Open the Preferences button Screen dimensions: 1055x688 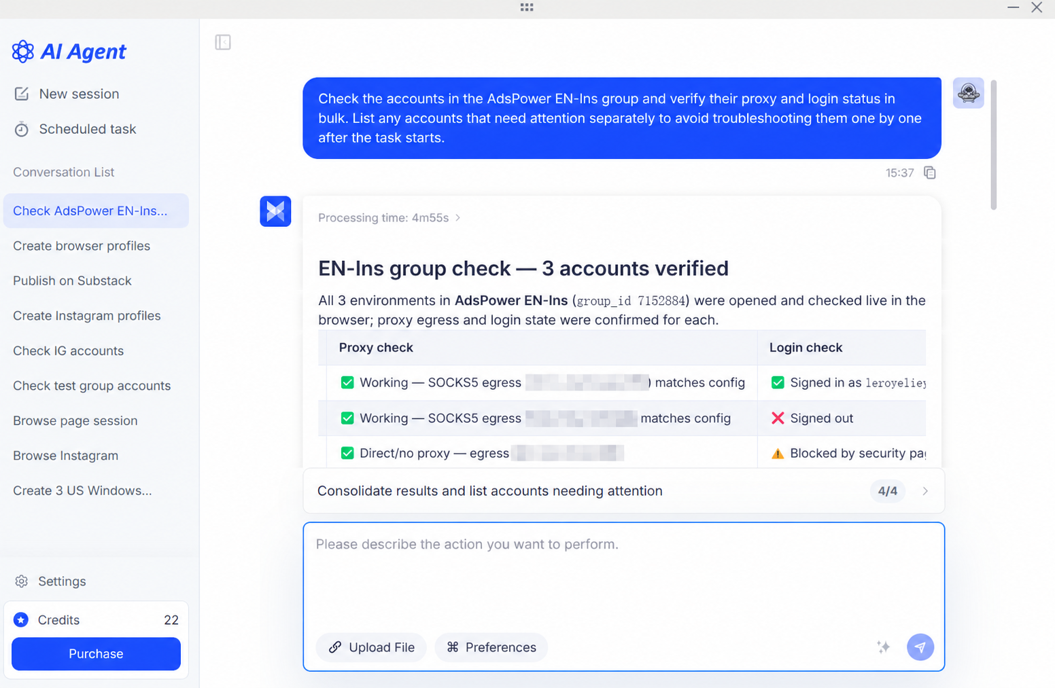tap(491, 647)
